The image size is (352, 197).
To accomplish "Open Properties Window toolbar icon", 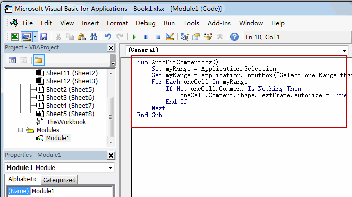I will pyautogui.click(x=196, y=36).
